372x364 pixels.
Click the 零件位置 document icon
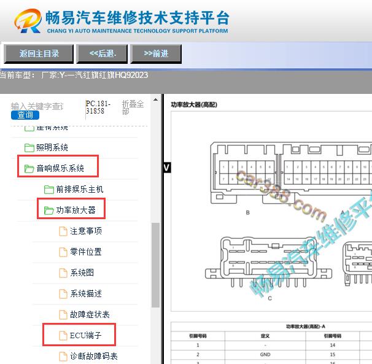click(x=63, y=252)
